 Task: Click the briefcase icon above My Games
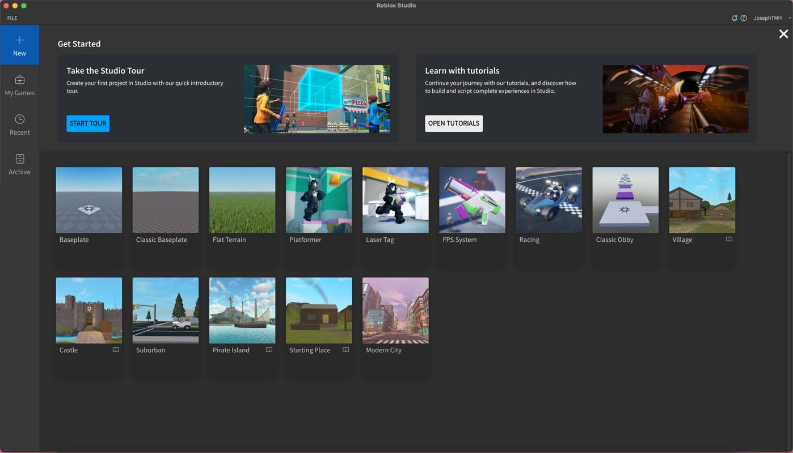(x=19, y=80)
